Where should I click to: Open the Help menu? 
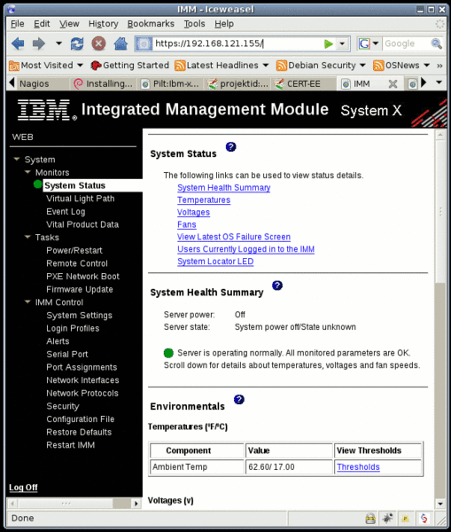(x=224, y=24)
